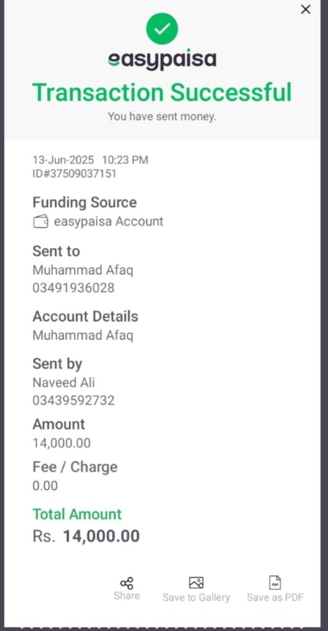Click the Save as PDF label
328x631 pixels.
[275, 598]
